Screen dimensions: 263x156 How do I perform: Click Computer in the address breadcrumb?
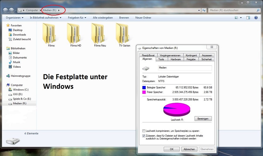pos(32,10)
